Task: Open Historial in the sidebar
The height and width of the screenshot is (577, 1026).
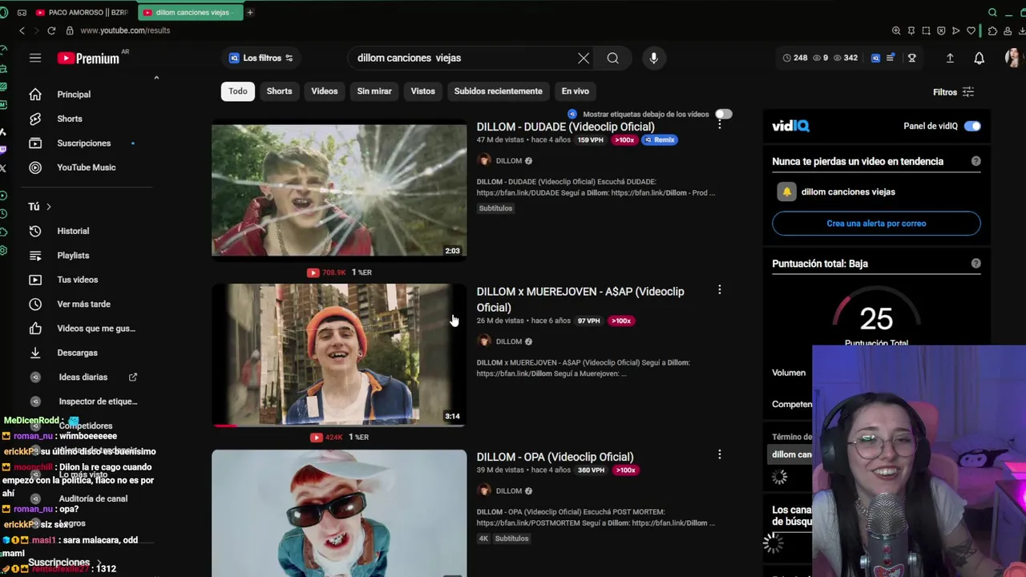Action: [x=73, y=231]
